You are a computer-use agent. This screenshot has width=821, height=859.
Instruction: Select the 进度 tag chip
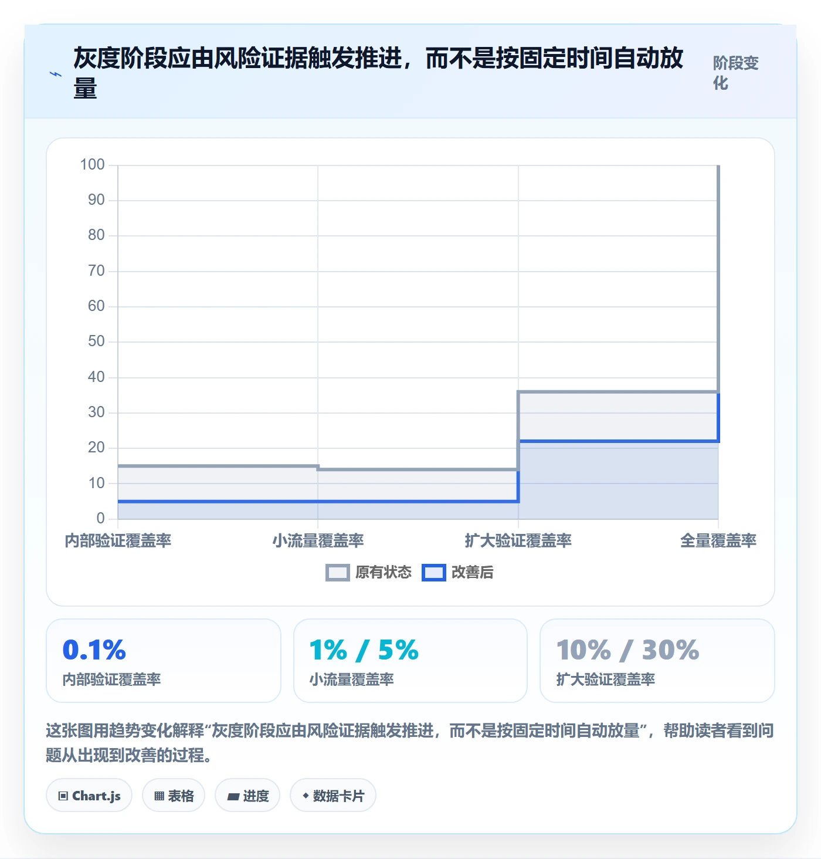[x=247, y=796]
